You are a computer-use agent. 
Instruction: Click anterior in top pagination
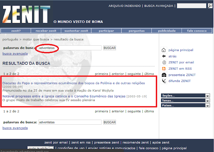118,74
